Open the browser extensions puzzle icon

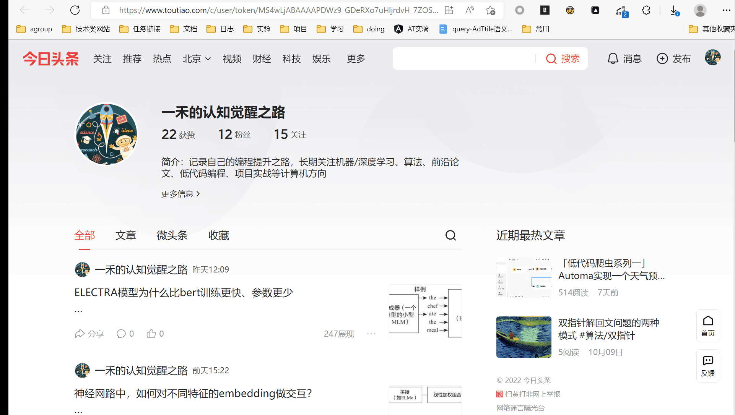[x=646, y=10]
